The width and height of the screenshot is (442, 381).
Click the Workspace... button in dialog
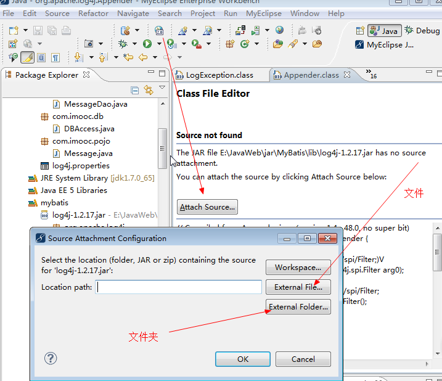298,268
